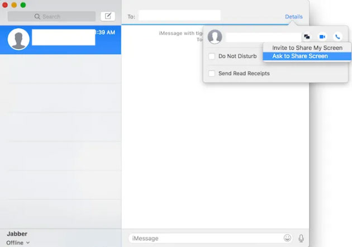
Task: Click the green fullscreen window button
Action: (23, 5)
